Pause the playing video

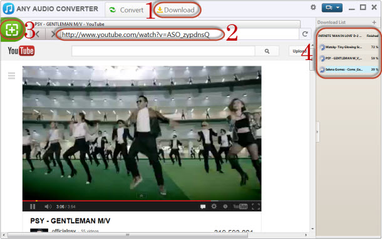[33, 206]
